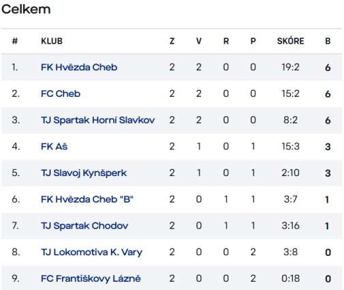Image resolution: width=344 pixels, height=290 pixels.
Task: Click the V wins column header
Action: click(199, 41)
